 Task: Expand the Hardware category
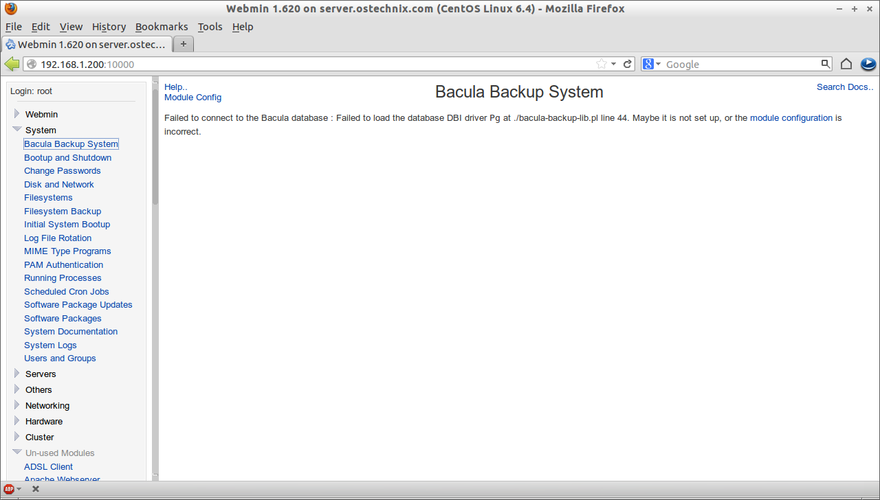pyautogui.click(x=17, y=421)
